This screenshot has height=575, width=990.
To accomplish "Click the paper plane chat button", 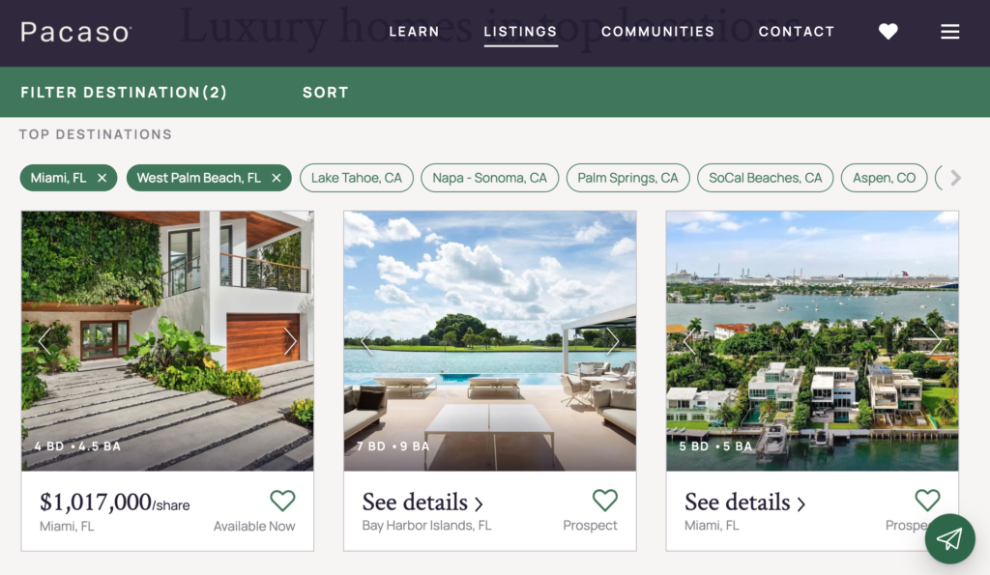I will pos(949,538).
